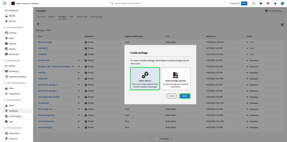Select the code file icon in the Paste payload card

pyautogui.click(x=176, y=75)
